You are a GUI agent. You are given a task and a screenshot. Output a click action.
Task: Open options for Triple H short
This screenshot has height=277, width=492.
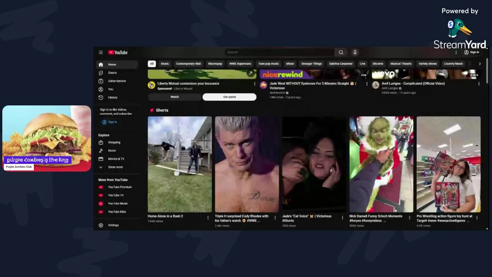[x=275, y=218]
